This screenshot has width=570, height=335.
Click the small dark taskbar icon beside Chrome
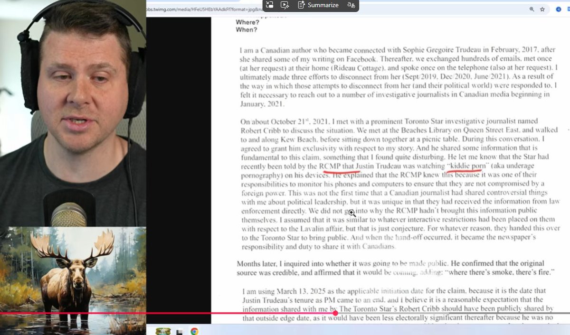click(180, 332)
